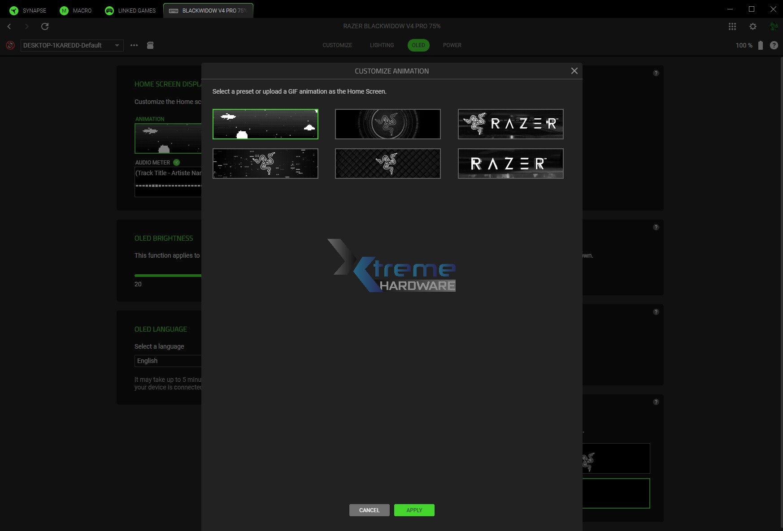The width and height of the screenshot is (783, 531).
Task: Switch to the LIGHTING tab
Action: coord(382,45)
